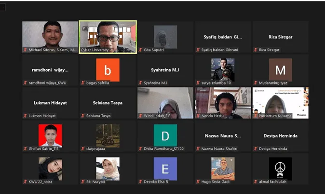
Task: Click Gita Saputri profile picture
Action: pos(165,37)
